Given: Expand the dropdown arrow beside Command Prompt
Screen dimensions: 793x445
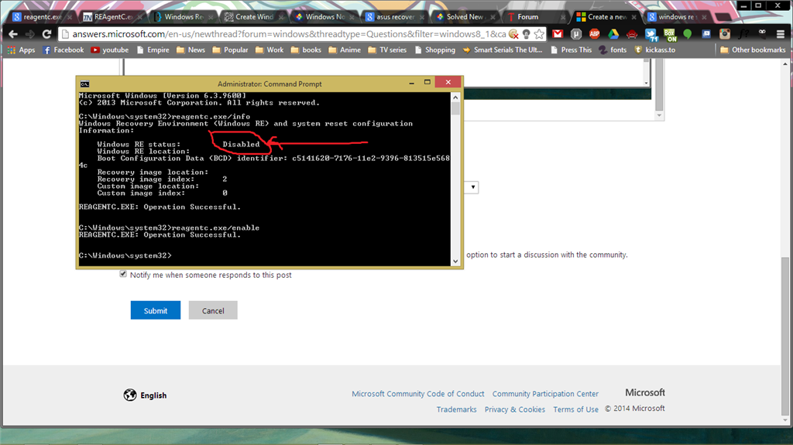Looking at the screenshot, I should pyautogui.click(x=472, y=187).
